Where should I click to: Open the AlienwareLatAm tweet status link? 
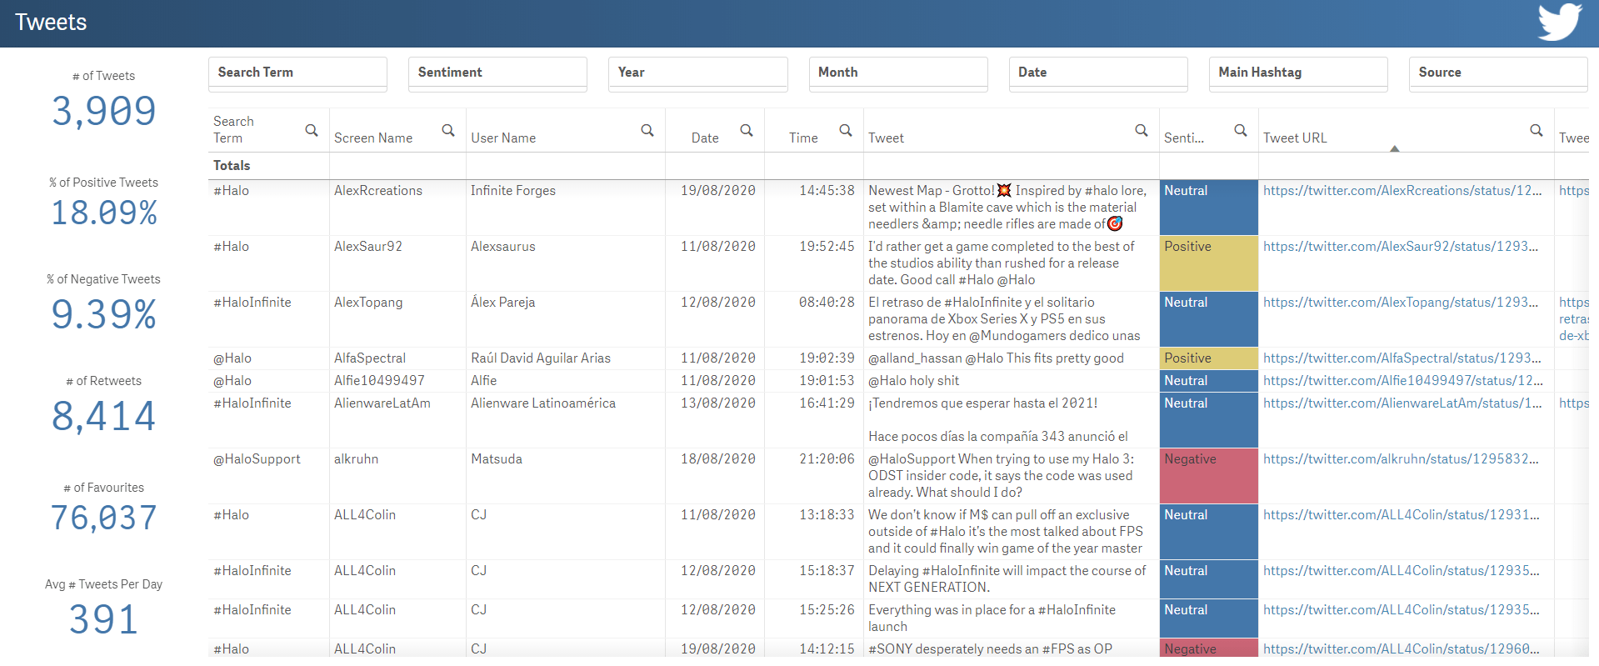(1402, 403)
